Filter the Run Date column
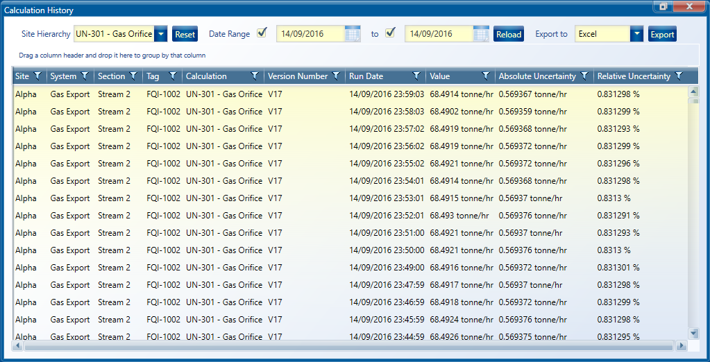710x362 pixels. pyautogui.click(x=416, y=76)
